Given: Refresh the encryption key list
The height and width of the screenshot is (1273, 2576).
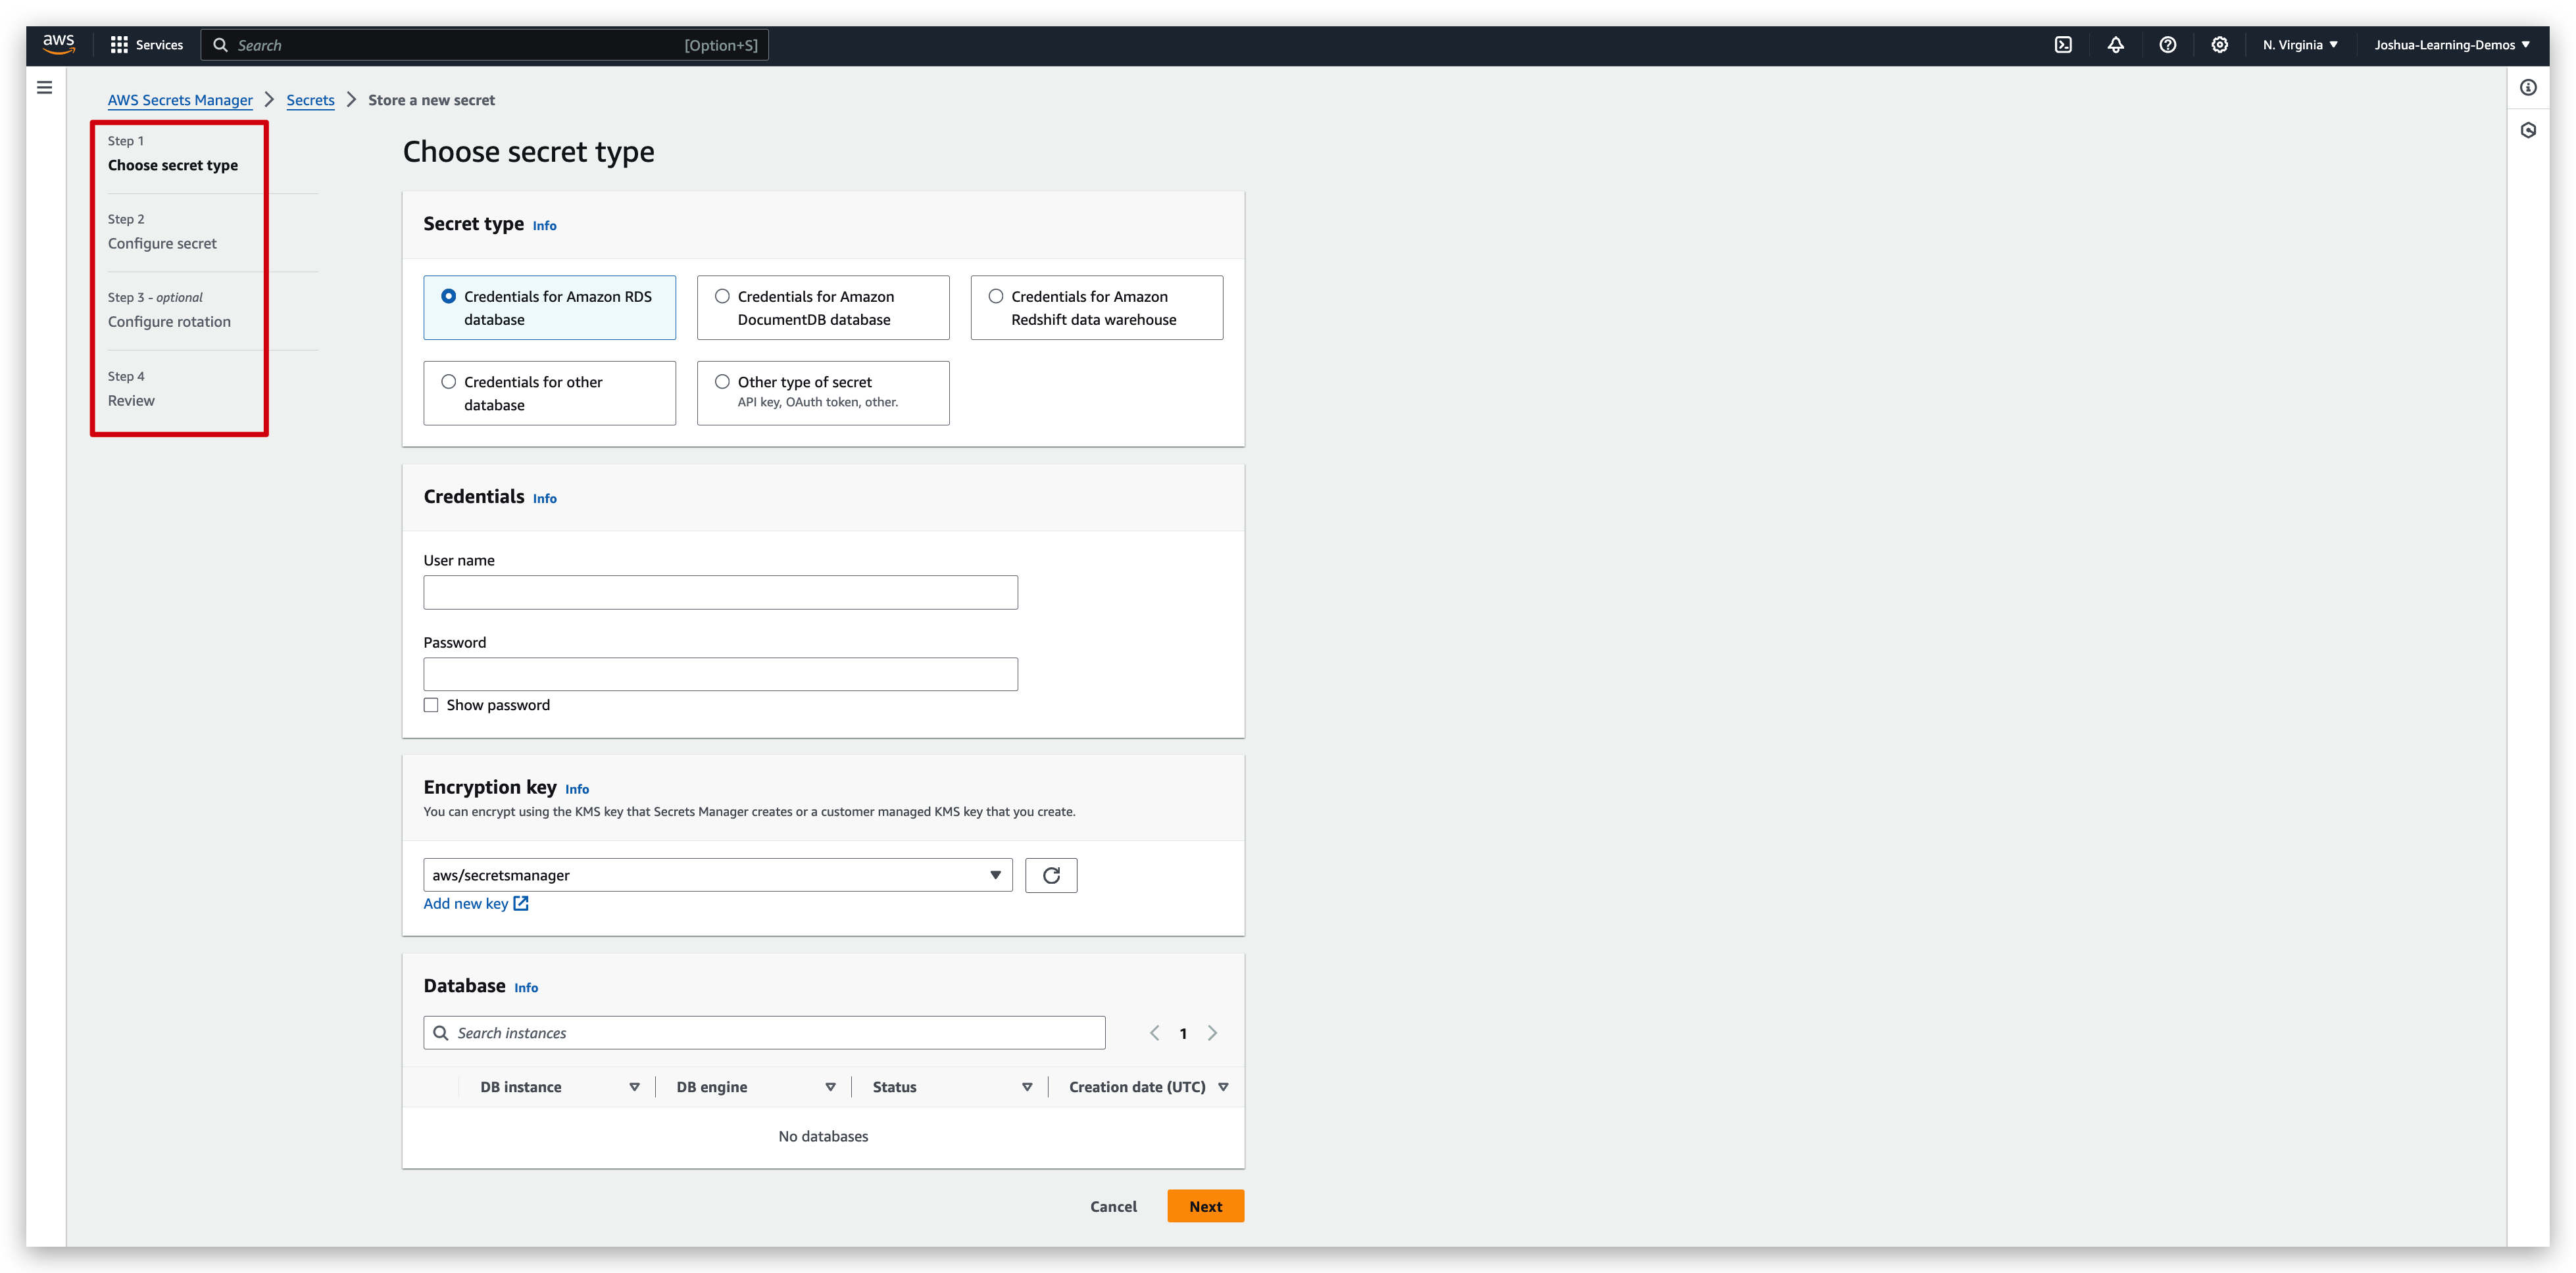Looking at the screenshot, I should (1051, 875).
